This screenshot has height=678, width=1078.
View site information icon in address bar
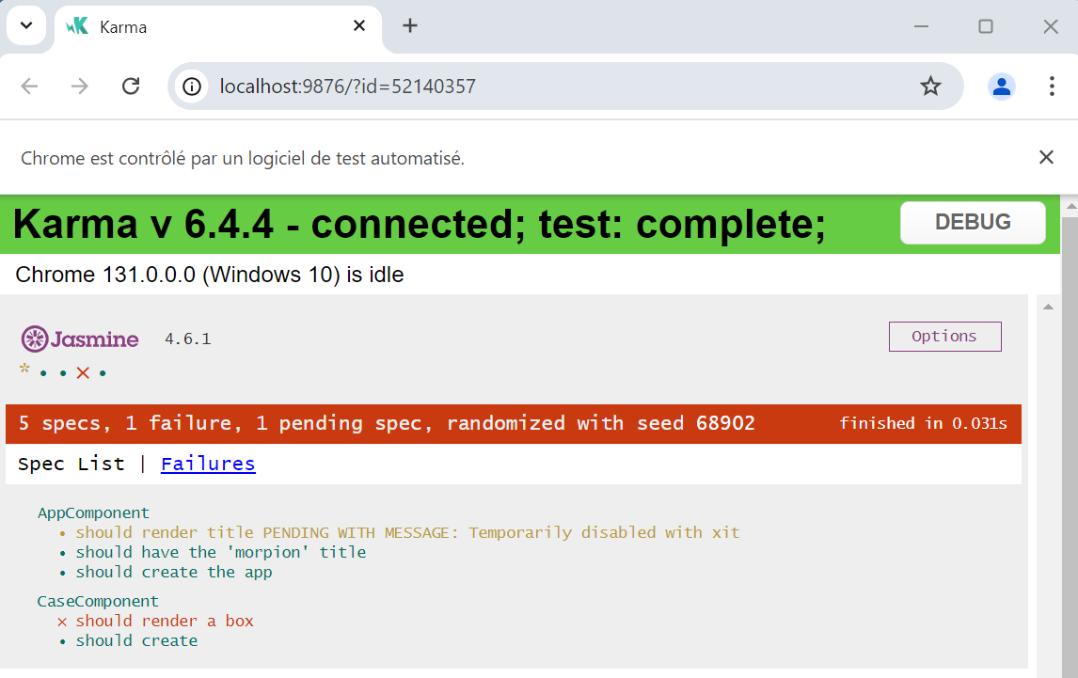[x=192, y=86]
